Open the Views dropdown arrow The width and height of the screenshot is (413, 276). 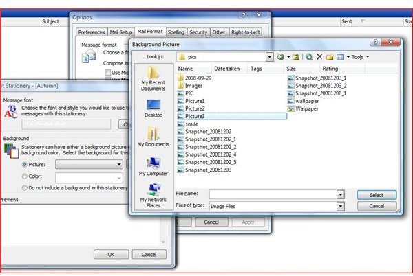pos(348,57)
